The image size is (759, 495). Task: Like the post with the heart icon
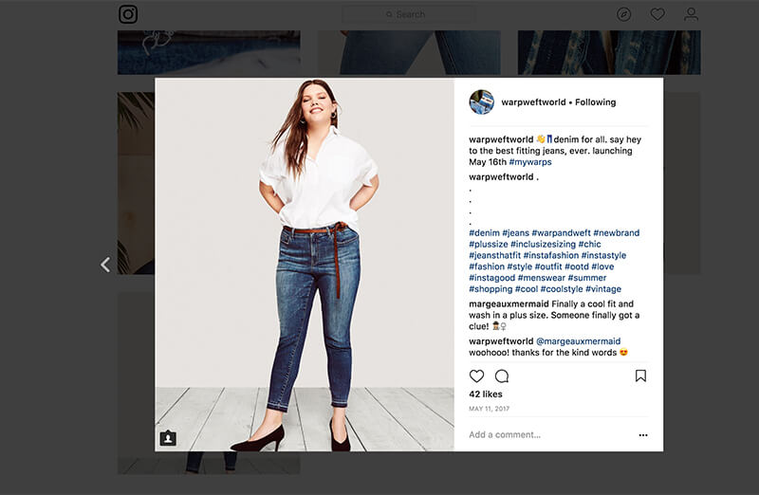(x=477, y=376)
